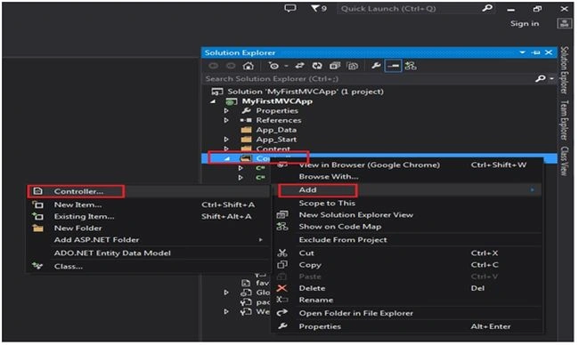Select the References tree item
The image size is (579, 345).
(x=279, y=120)
